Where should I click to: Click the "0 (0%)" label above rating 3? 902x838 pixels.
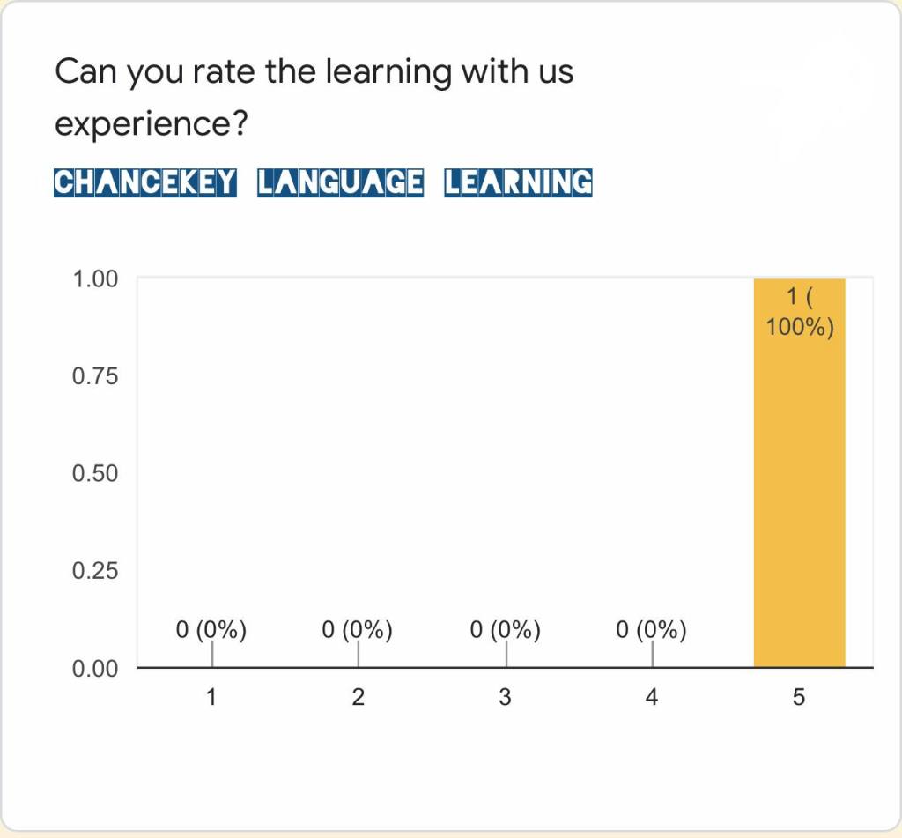coord(505,630)
